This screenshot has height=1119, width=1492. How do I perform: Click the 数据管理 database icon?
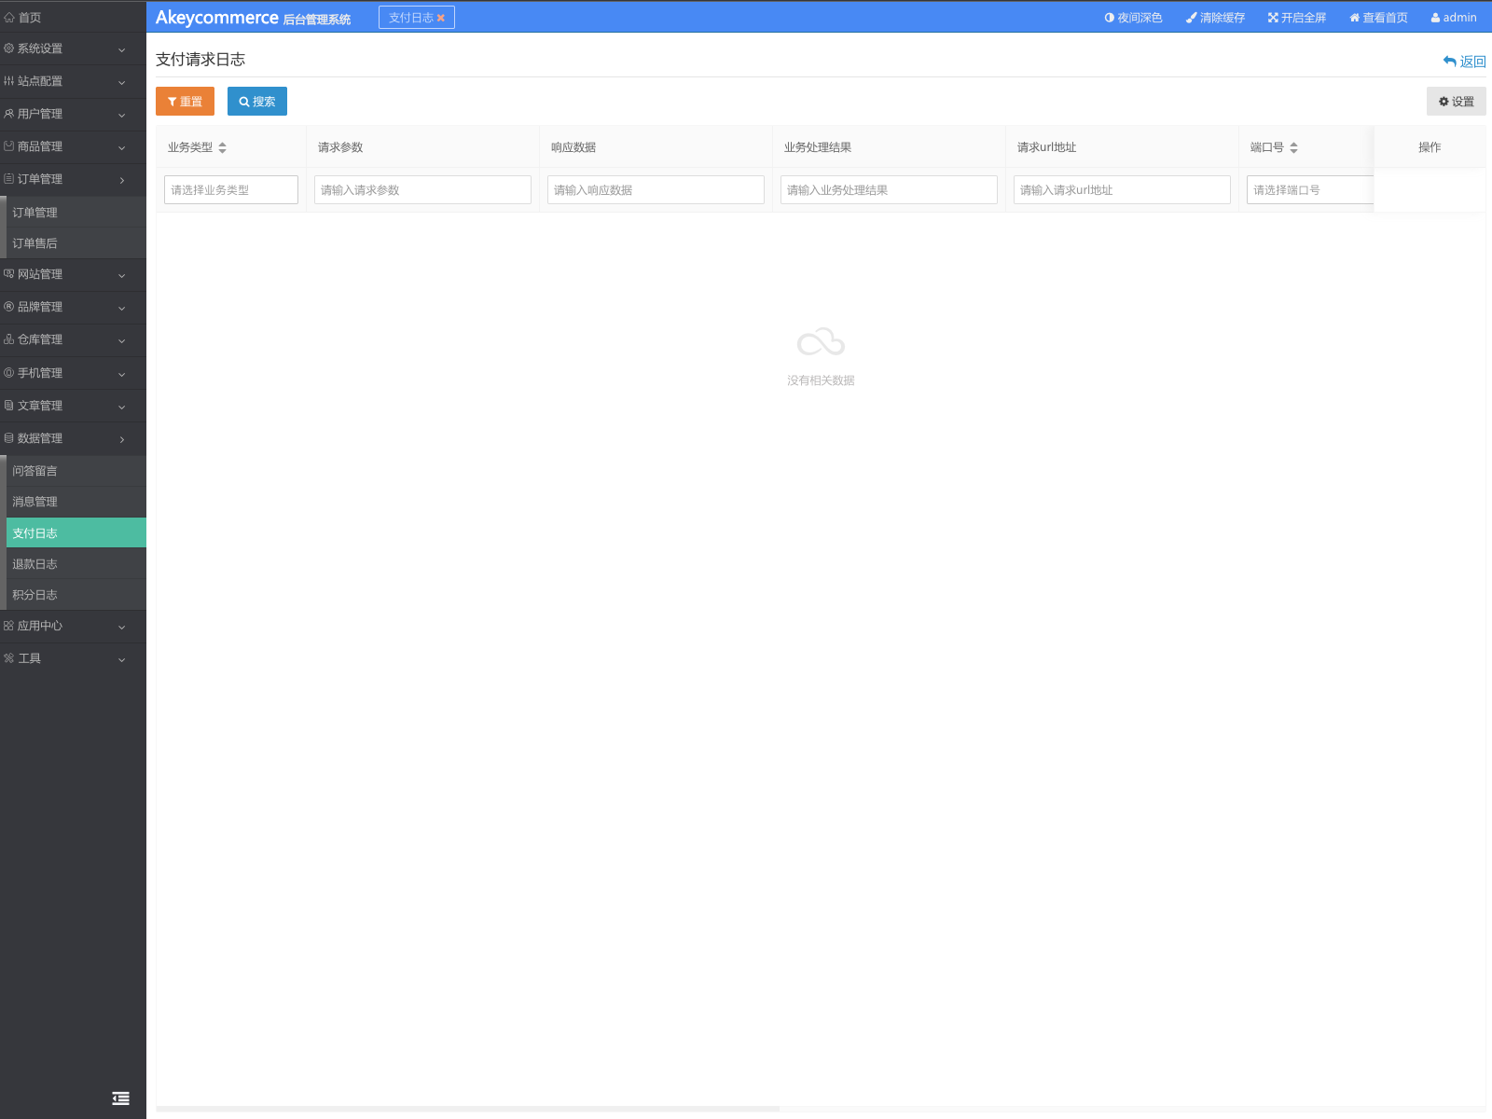8,438
